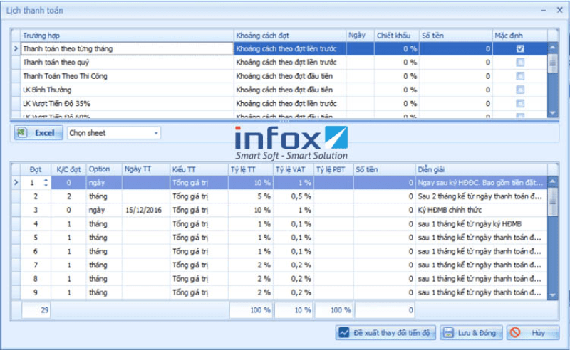Click the floppy disk save icon
Viewport: 570px width, 350px height.
click(x=449, y=333)
